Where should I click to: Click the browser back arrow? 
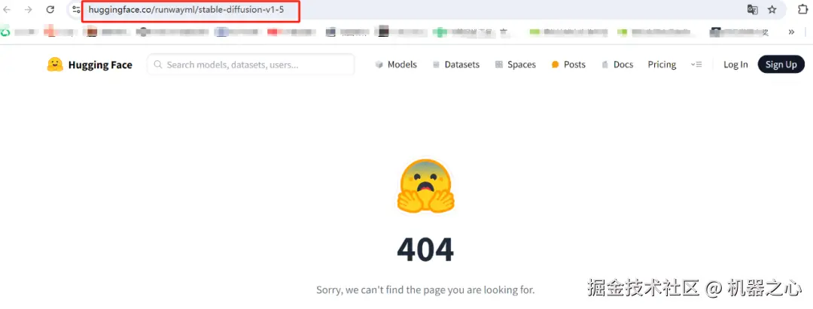[x=8, y=9]
